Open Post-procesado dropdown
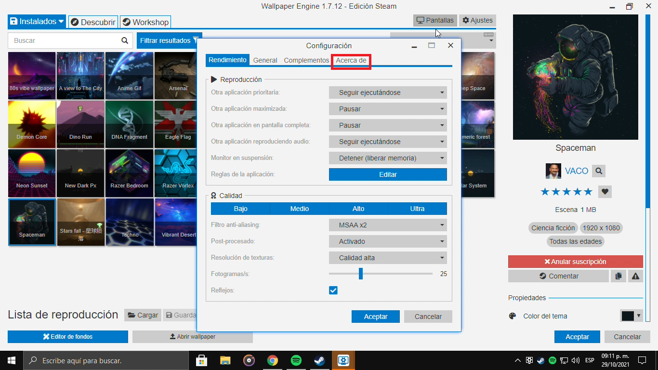This screenshot has height=370, width=658. 388,241
